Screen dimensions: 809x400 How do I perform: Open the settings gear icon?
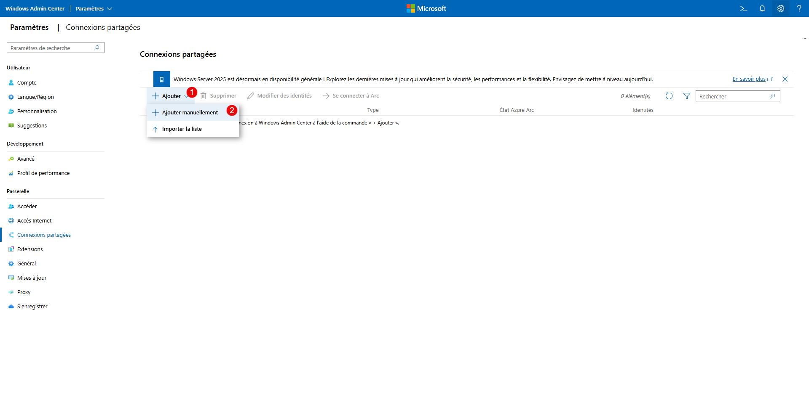780,8
